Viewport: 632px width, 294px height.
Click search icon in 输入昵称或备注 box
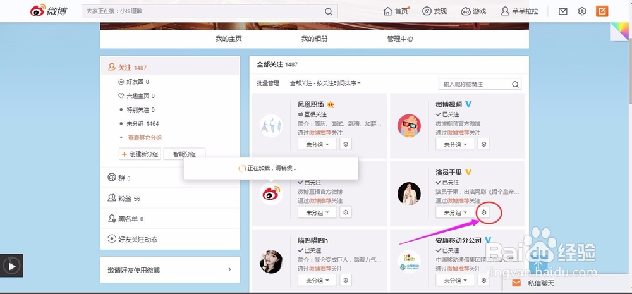[x=516, y=84]
